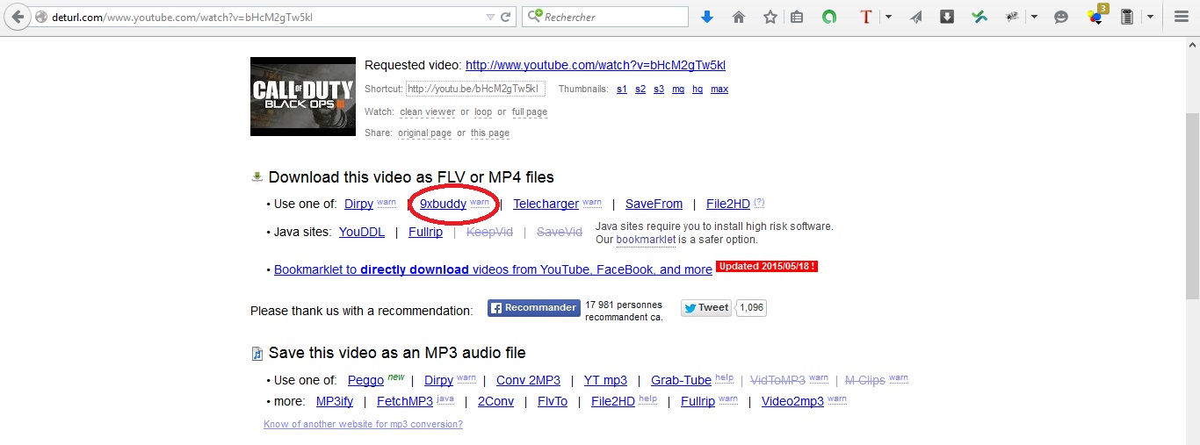
Task: Click the paper plane extension icon
Action: tap(916, 17)
